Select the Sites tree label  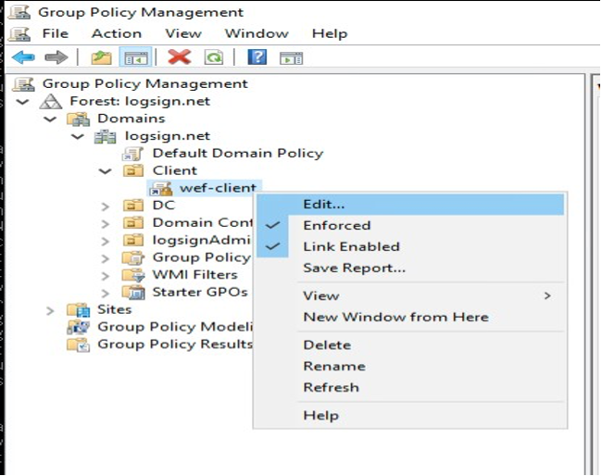pos(114,309)
